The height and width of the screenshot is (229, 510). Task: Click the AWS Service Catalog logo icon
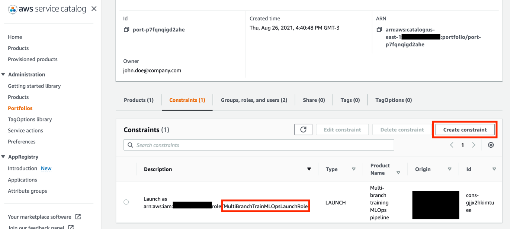point(13,9)
